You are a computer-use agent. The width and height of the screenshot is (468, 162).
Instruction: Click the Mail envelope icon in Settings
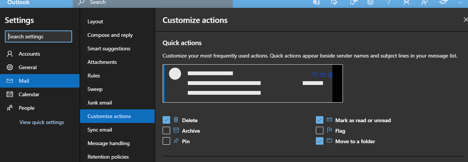(x=11, y=81)
